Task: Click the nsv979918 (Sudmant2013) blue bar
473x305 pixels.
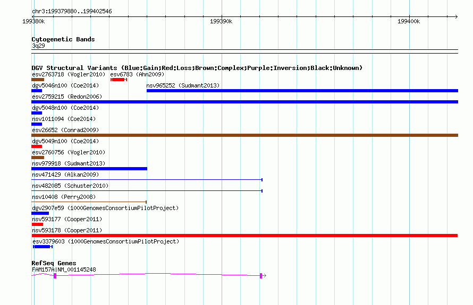Action: pos(89,169)
